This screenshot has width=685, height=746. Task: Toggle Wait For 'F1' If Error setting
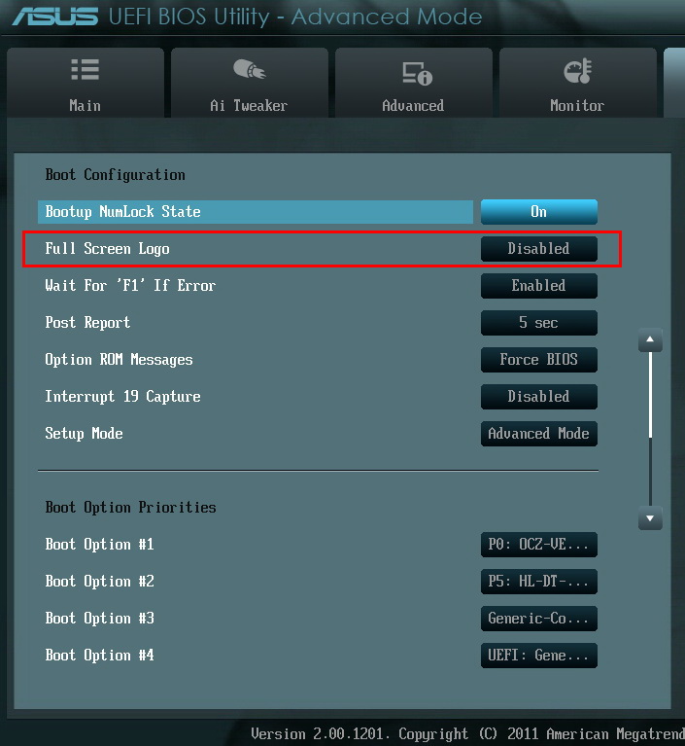(538, 286)
